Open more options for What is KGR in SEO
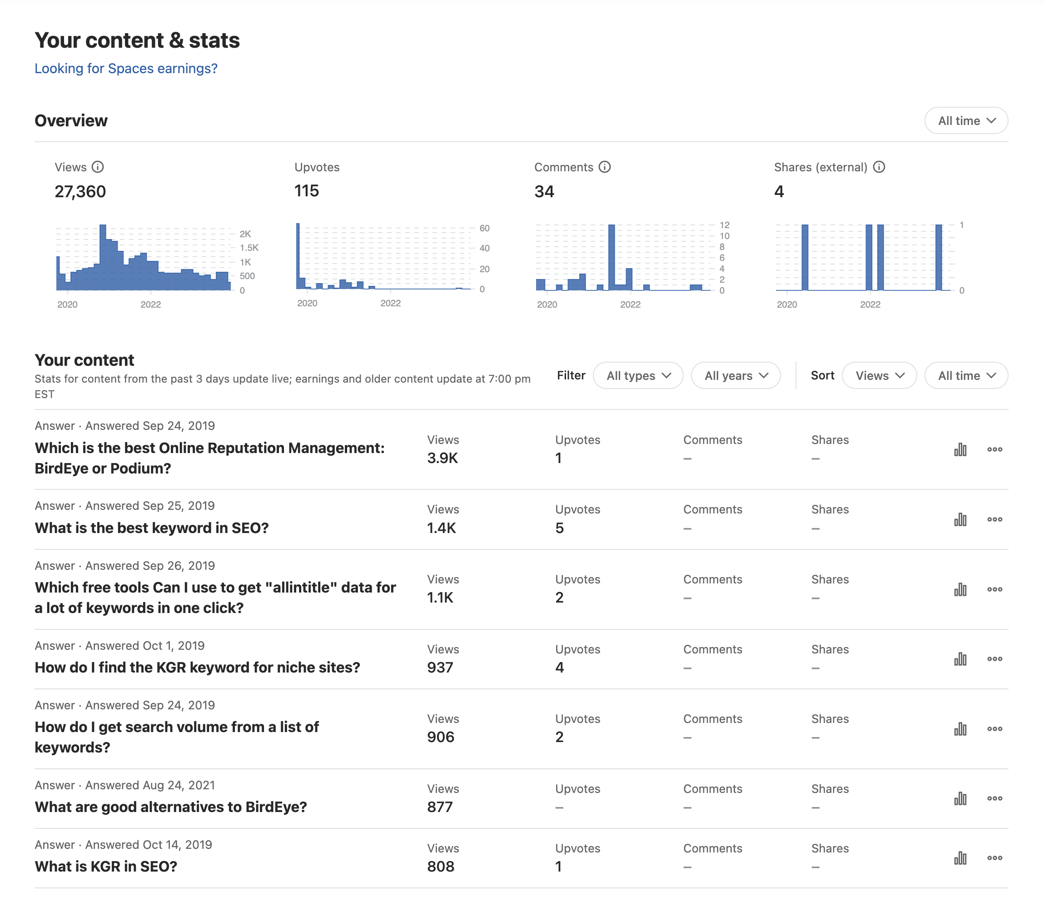This screenshot has height=897, width=1044. (x=994, y=858)
